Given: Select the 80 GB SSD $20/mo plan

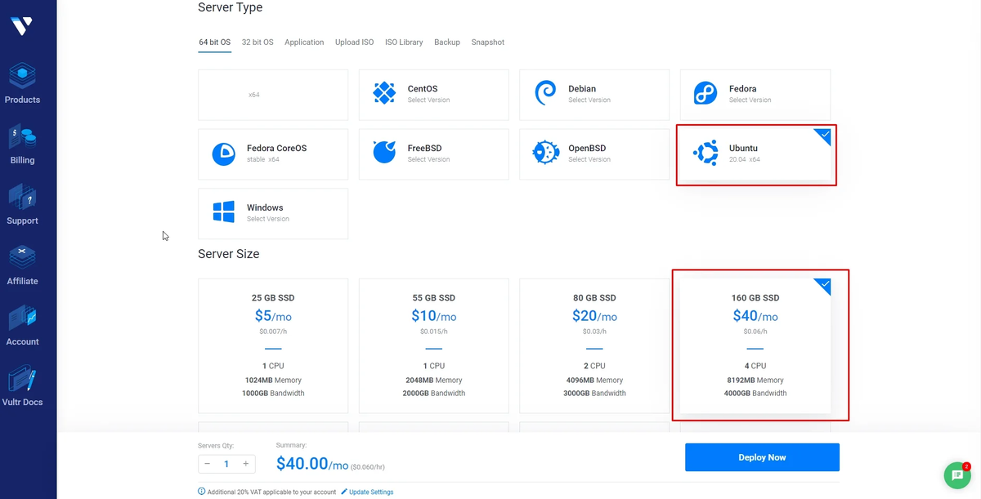Looking at the screenshot, I should [594, 345].
